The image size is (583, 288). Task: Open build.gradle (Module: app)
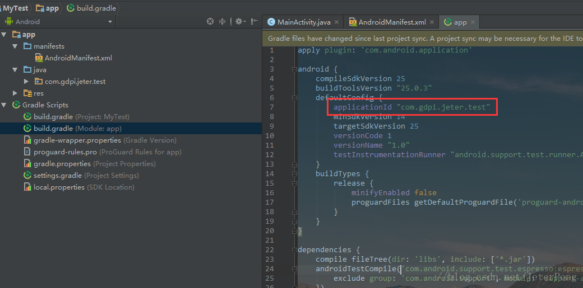(x=72, y=129)
